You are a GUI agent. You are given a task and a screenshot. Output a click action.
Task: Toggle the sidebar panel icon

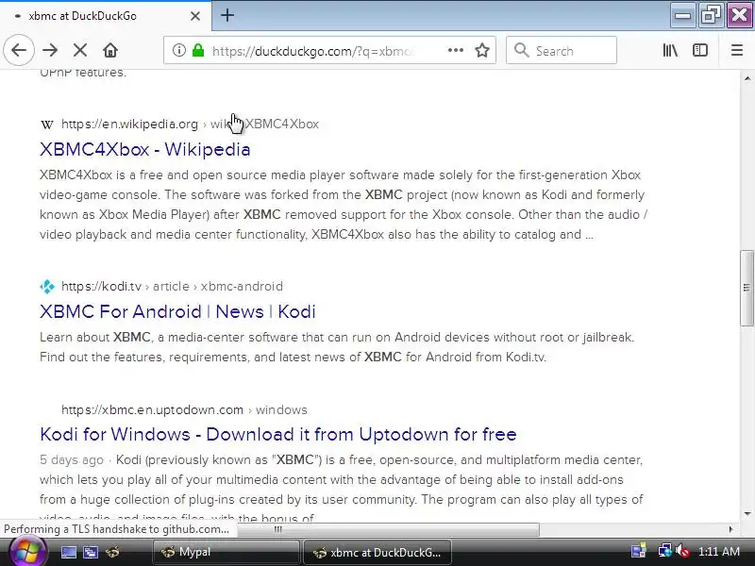[x=700, y=50]
